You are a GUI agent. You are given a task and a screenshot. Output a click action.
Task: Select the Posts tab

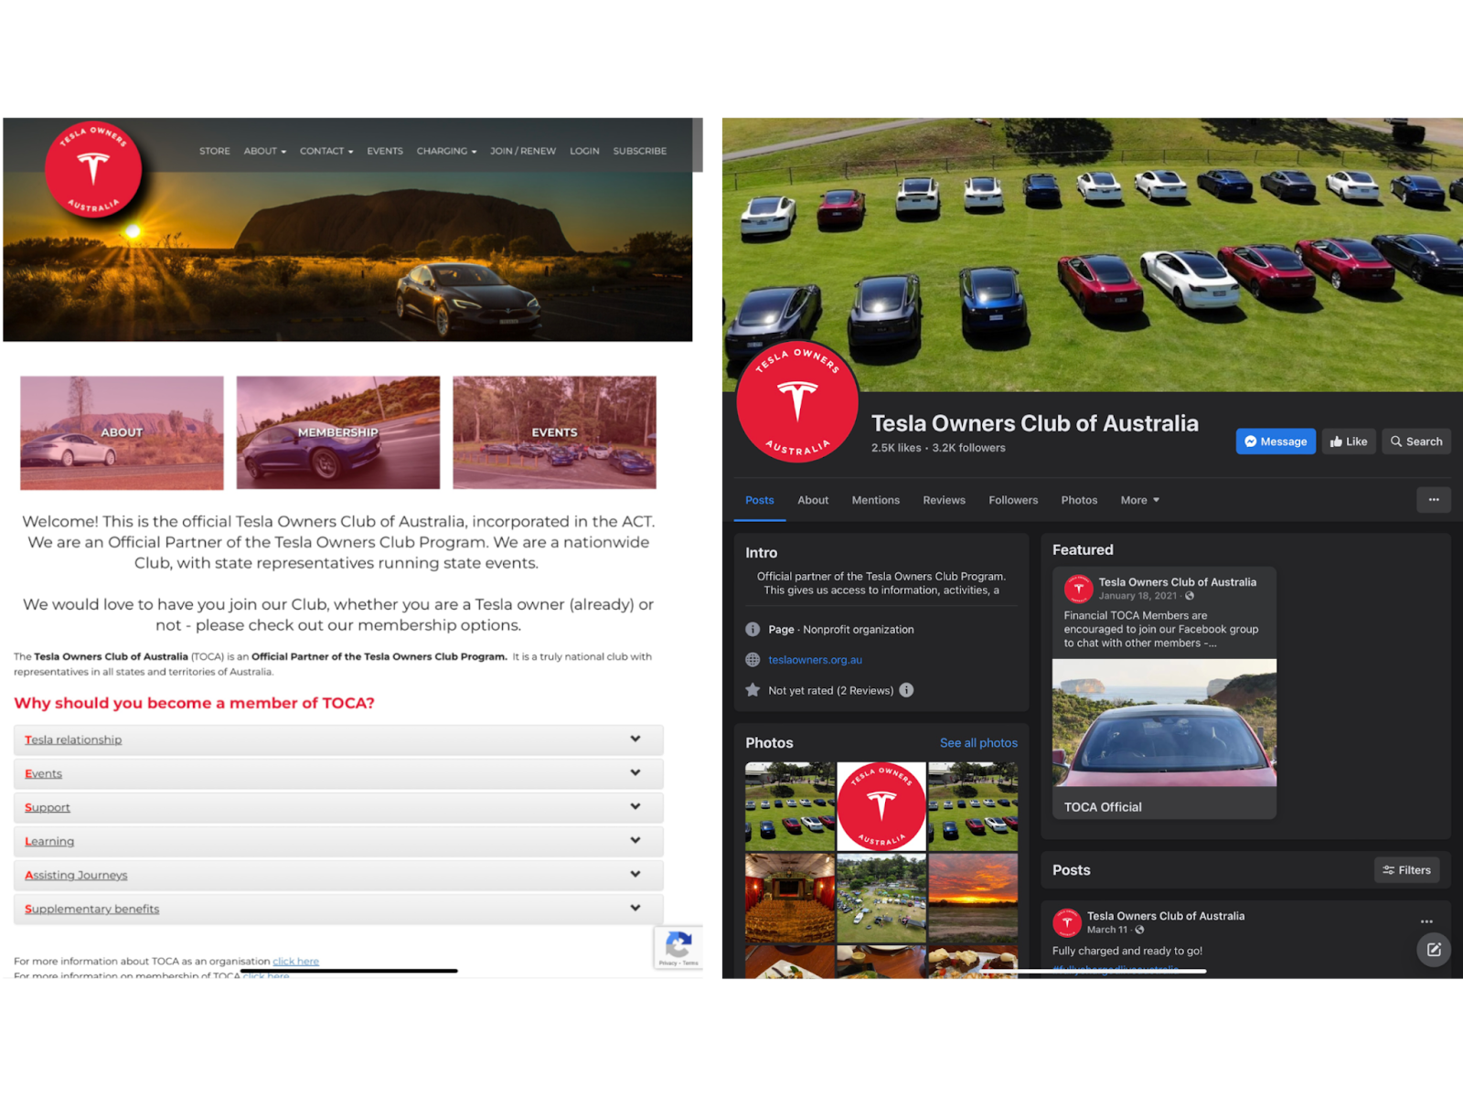[x=760, y=500]
